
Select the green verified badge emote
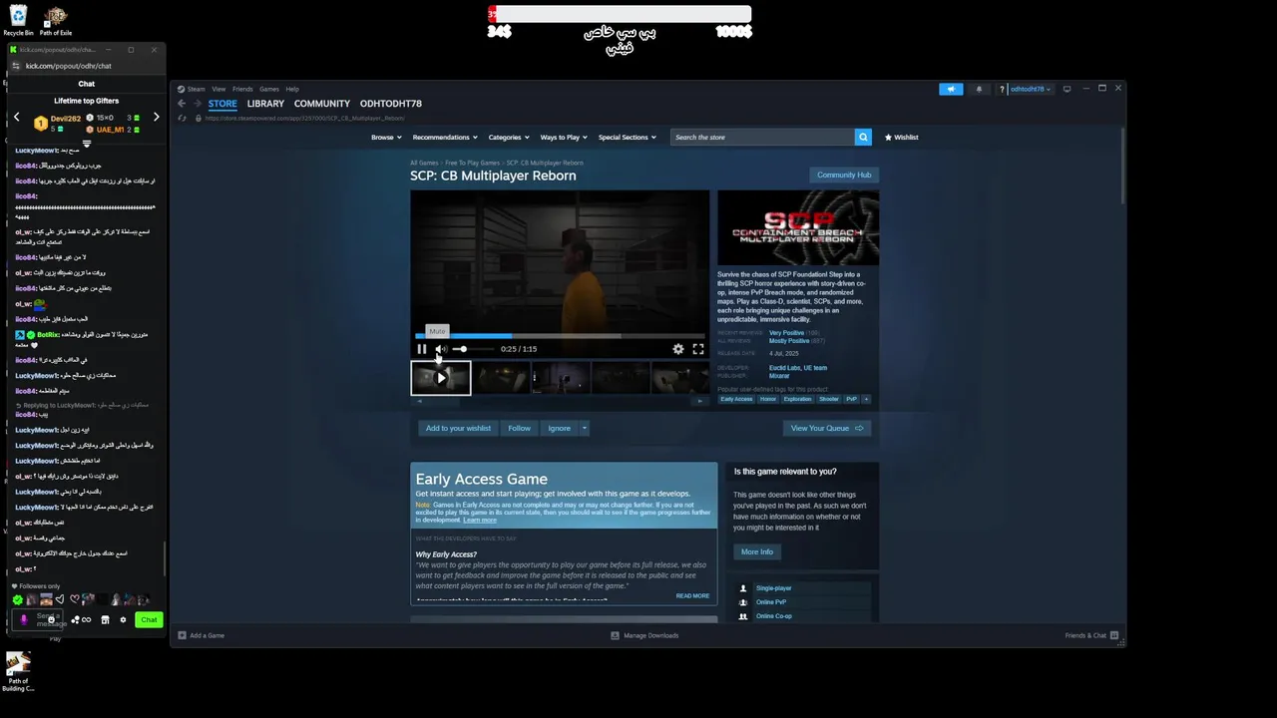click(x=17, y=599)
